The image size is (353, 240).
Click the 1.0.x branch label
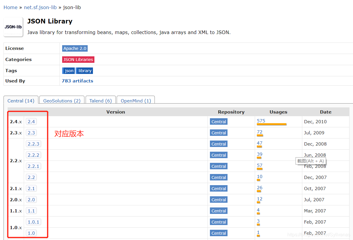pos(16,228)
